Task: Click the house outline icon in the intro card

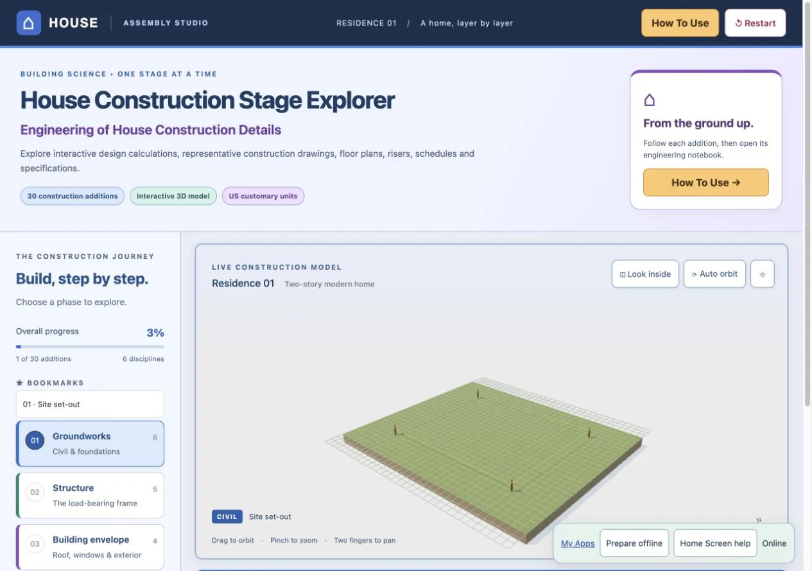Action: (649, 100)
